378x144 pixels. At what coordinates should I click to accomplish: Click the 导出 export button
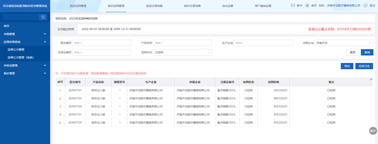tap(346, 66)
